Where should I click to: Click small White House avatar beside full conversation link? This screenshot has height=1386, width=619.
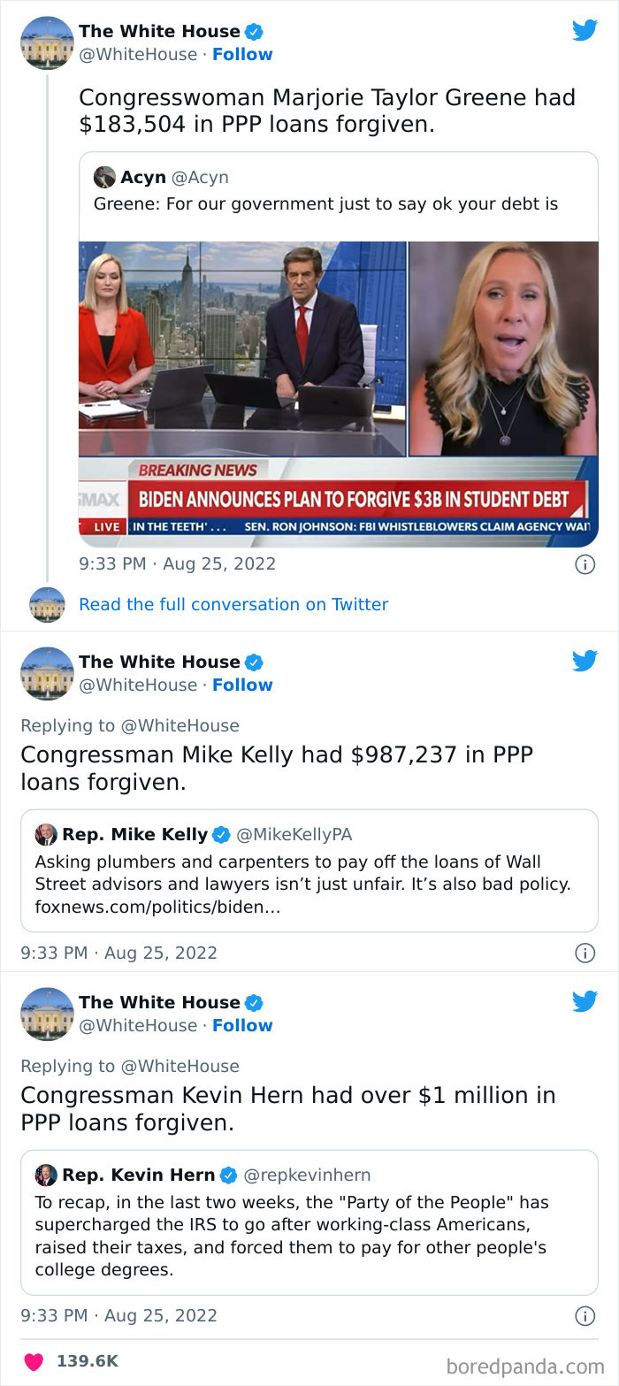tap(47, 605)
